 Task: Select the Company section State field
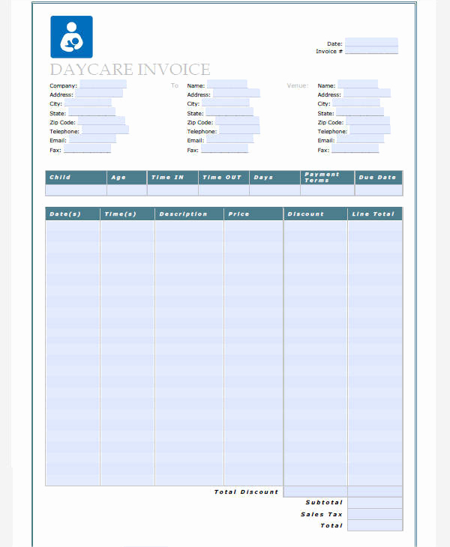pos(91,112)
